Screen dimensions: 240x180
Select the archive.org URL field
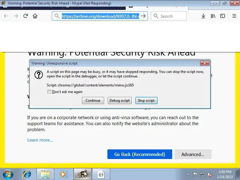point(100,16)
